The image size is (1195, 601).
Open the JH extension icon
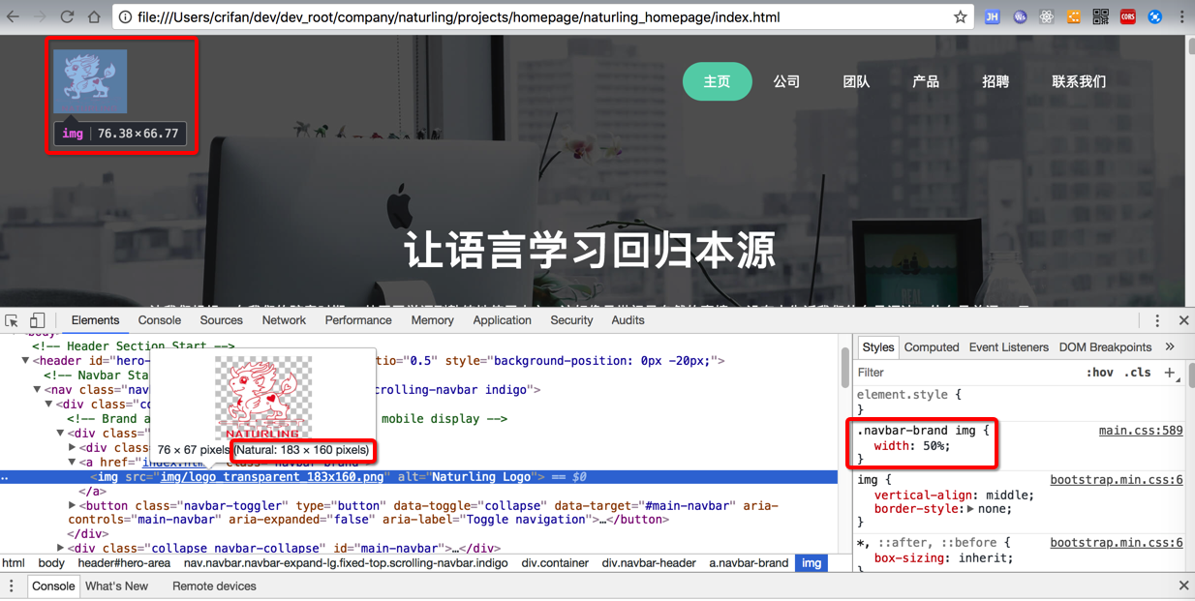pyautogui.click(x=992, y=16)
